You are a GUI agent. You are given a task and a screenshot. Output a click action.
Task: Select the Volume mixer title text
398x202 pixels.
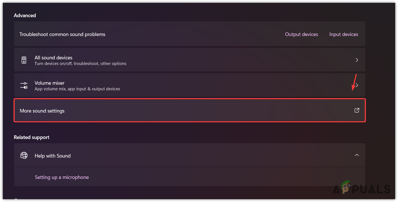[50, 83]
